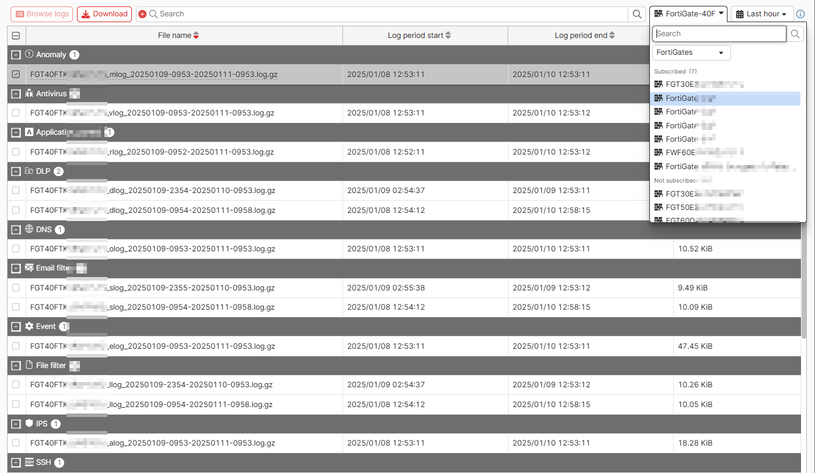Screen dimensions: 815x473
Task: Collapse the Anomaly section
Action: (x=16, y=54)
